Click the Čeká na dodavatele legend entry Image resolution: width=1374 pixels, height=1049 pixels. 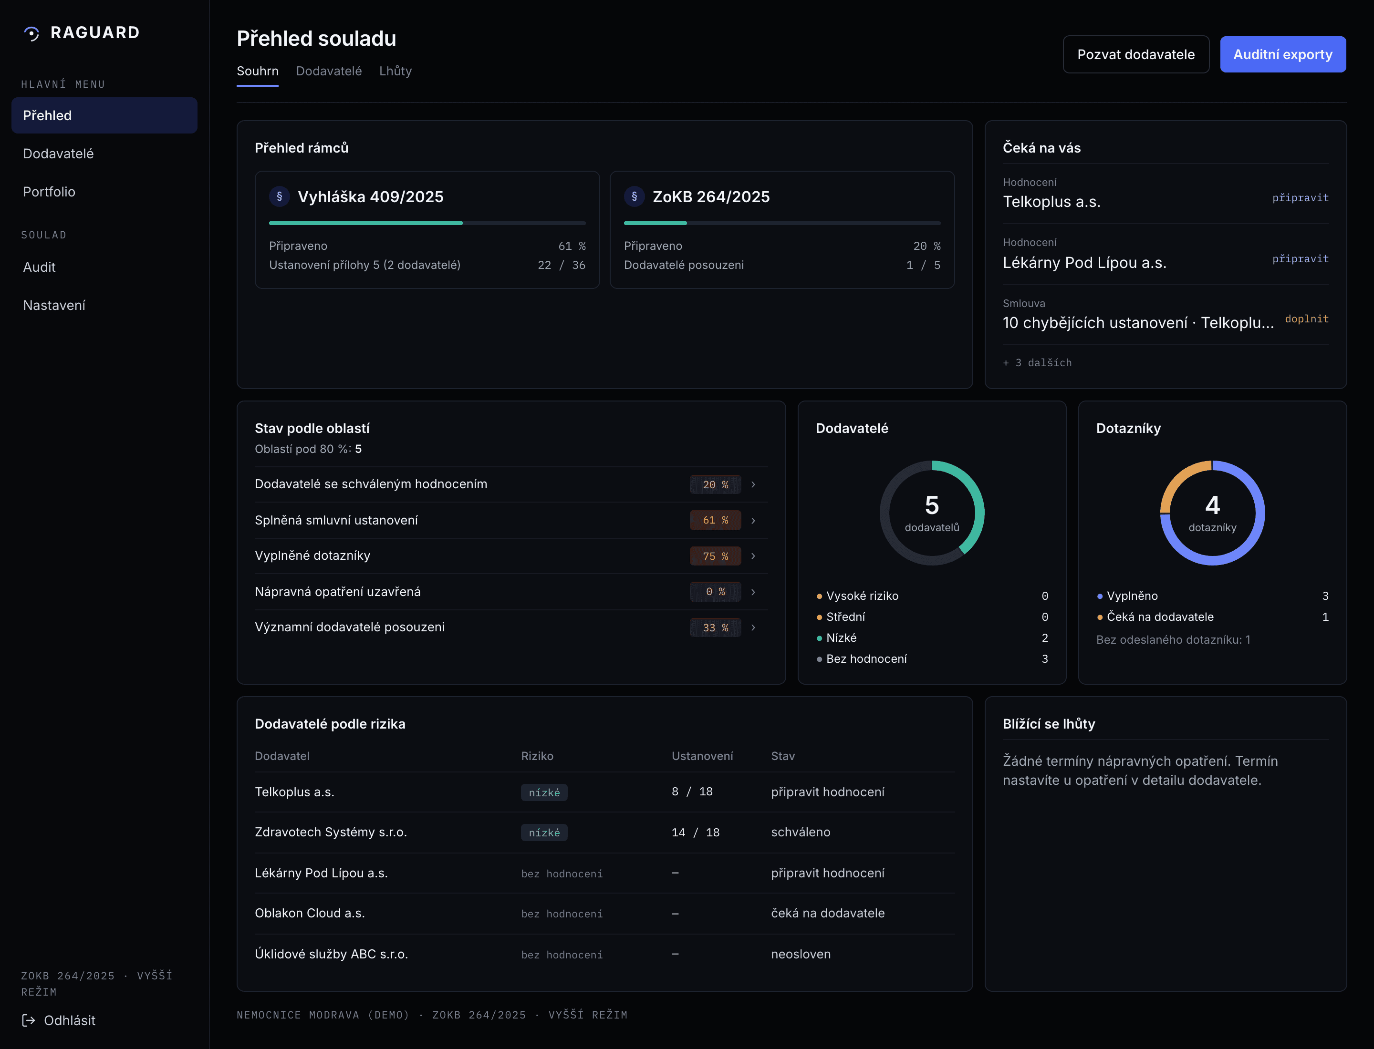point(1212,617)
